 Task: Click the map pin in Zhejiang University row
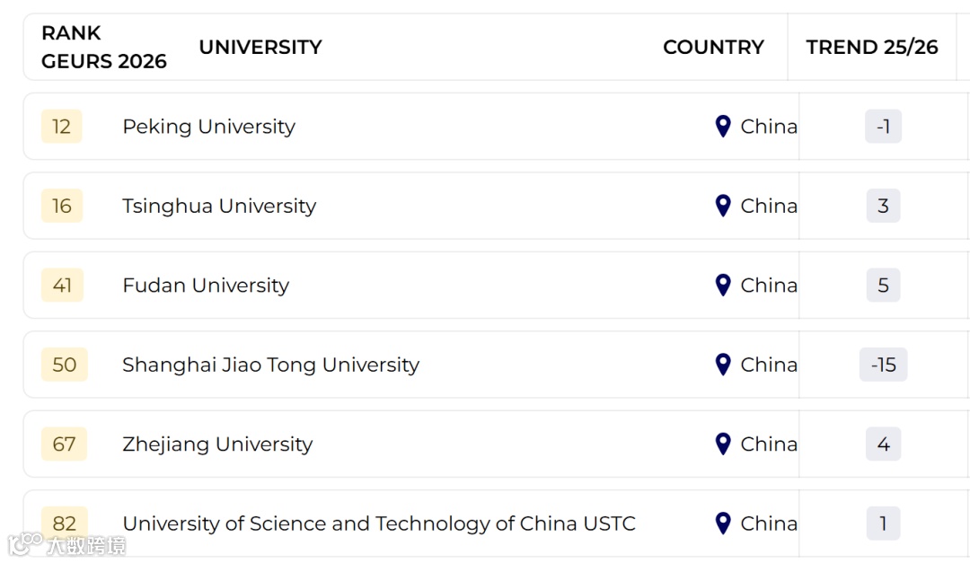(722, 444)
